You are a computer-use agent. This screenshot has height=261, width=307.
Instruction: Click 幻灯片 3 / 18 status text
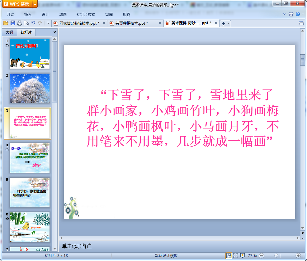[56, 255]
